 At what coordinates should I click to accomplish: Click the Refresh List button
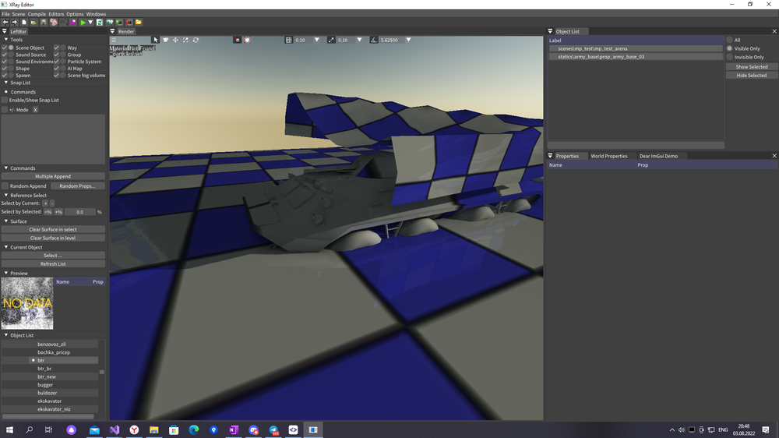[x=53, y=264]
